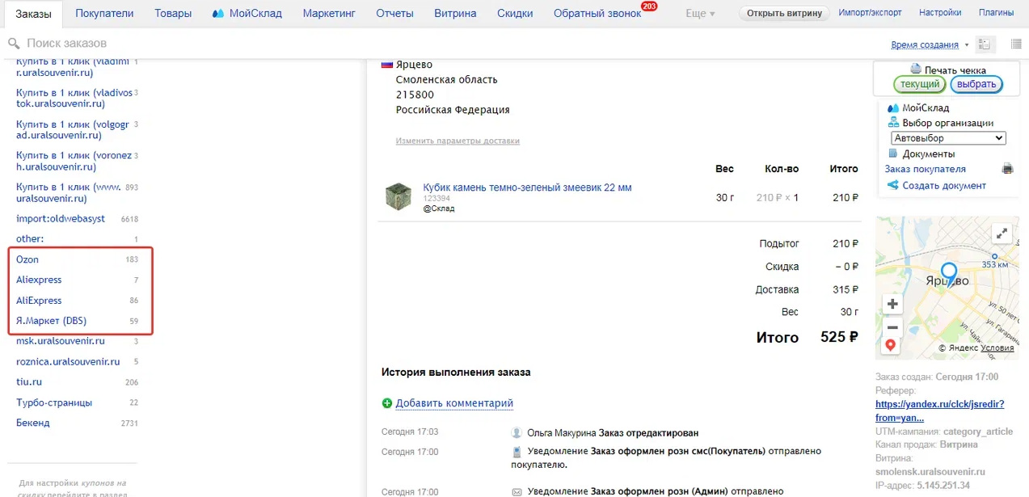1029x497 pixels.
Task: Go to the МойСклад tab
Action: 247,13
